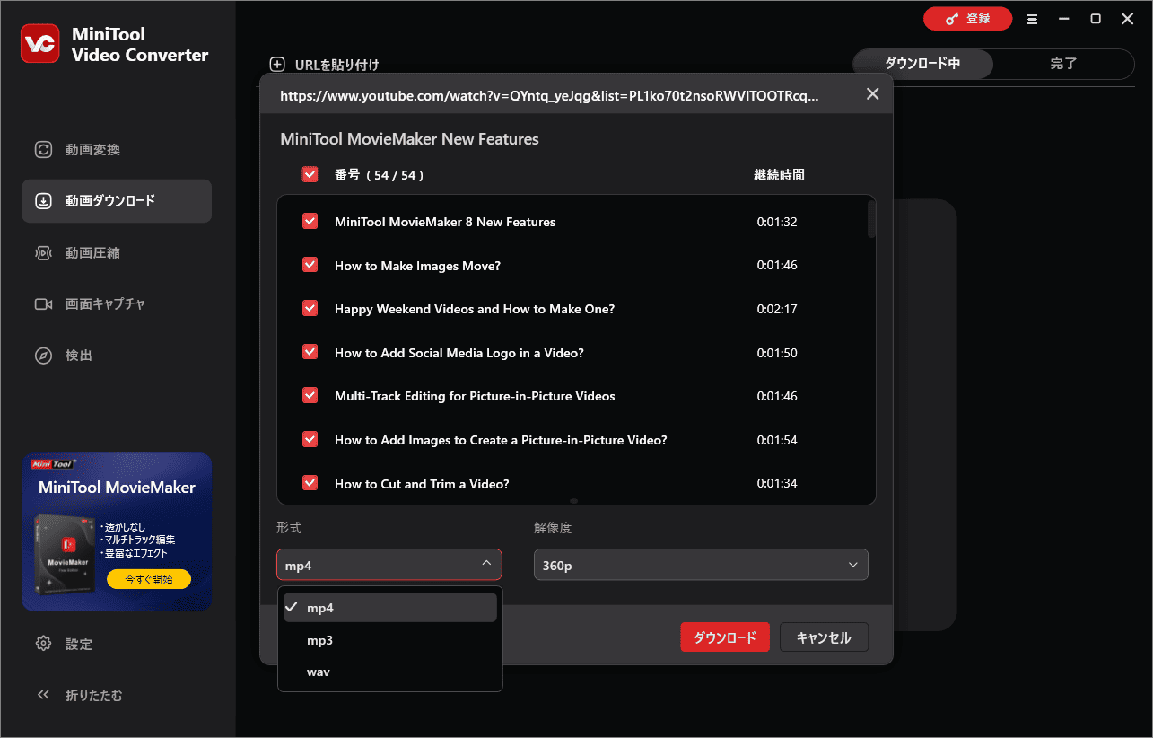This screenshot has width=1153, height=738.
Task: Click the MiniTool MovieMaker ad banner image
Action: [x=117, y=532]
